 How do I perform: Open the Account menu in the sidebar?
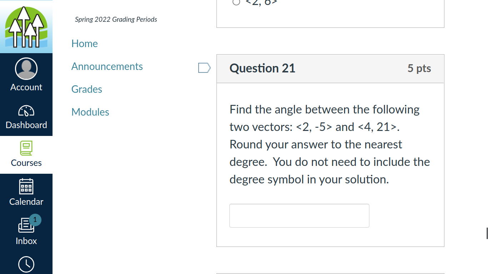[x=26, y=87]
